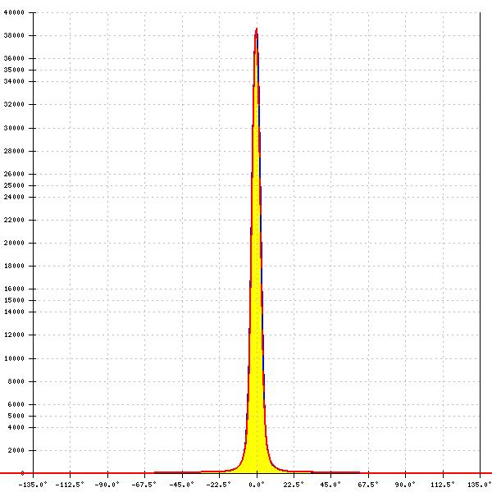Click the 18000 y-axis label

14,266
